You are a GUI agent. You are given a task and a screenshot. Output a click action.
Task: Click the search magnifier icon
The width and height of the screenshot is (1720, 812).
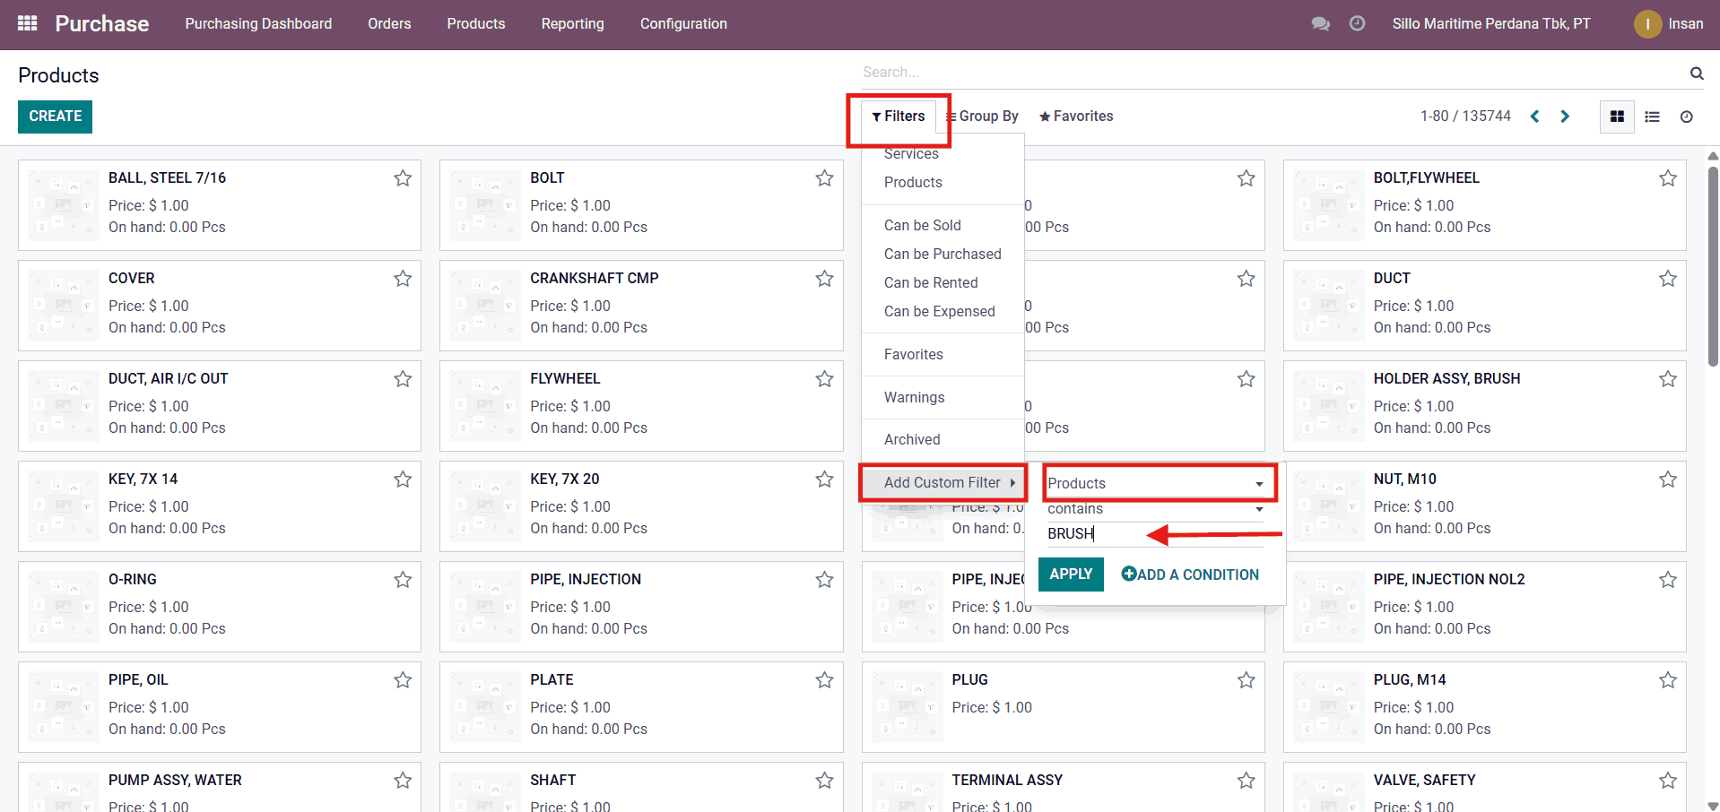[1696, 73]
